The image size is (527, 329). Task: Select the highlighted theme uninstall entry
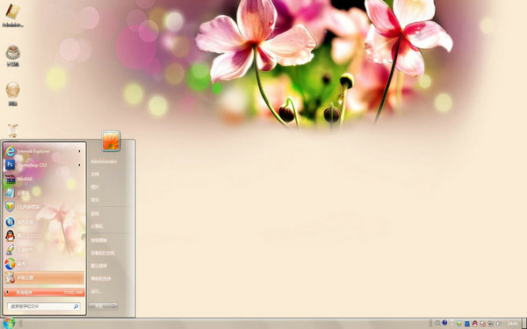tap(44, 277)
